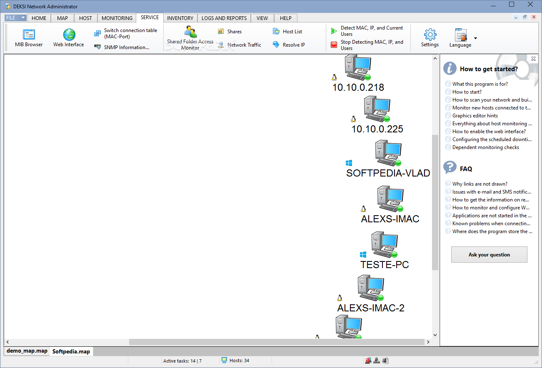Close the How to get started panel
542x368 pixels.
[533, 59]
